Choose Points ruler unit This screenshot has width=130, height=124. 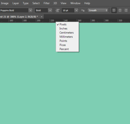click(x=67, y=41)
